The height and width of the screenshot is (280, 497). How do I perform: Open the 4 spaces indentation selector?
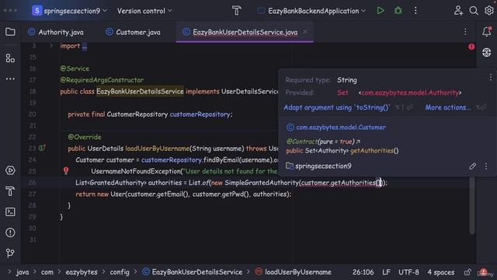440,272
